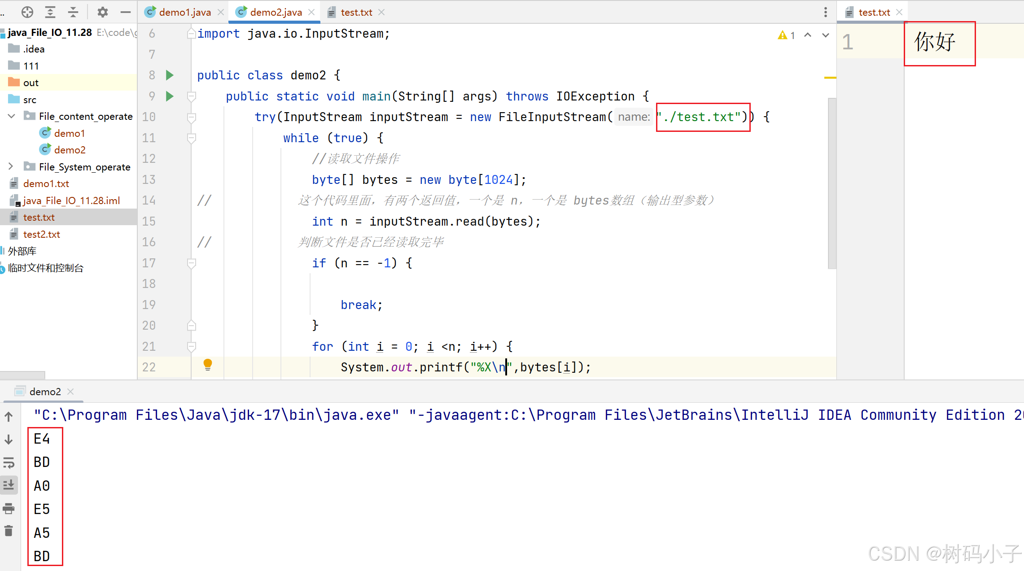Click the trash clear-output icon in console
The image size is (1024, 571).
(9, 531)
